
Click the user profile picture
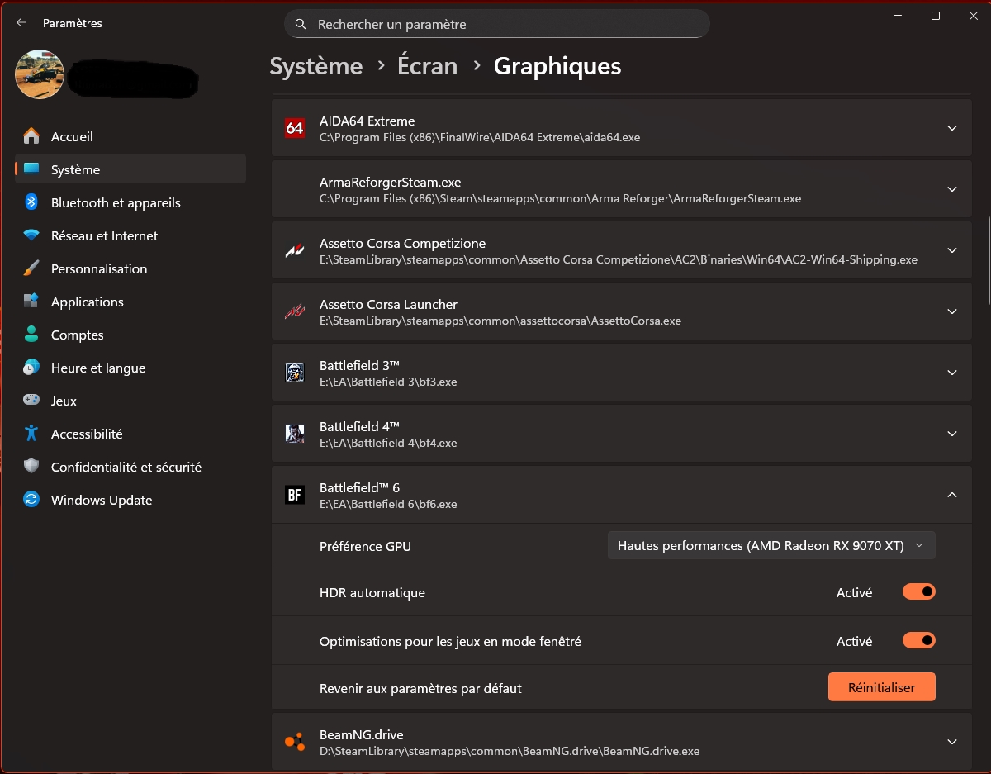pyautogui.click(x=40, y=74)
